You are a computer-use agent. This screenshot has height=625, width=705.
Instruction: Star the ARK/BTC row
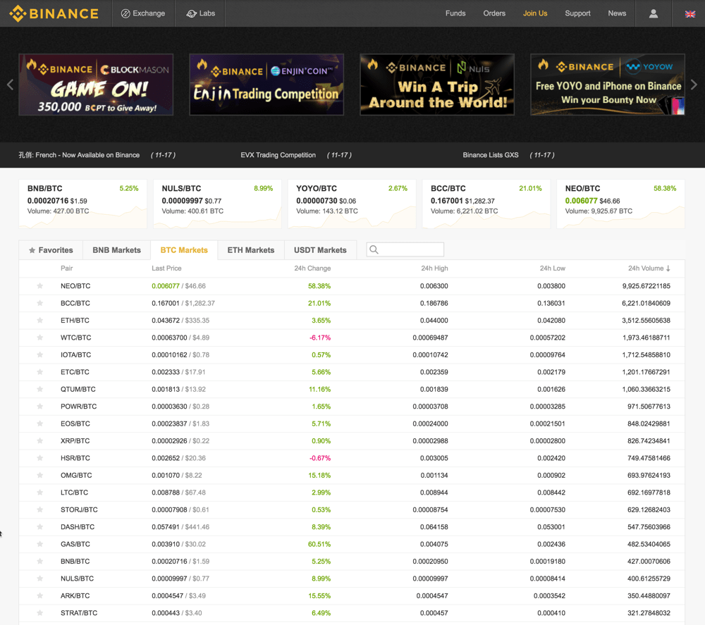click(40, 596)
